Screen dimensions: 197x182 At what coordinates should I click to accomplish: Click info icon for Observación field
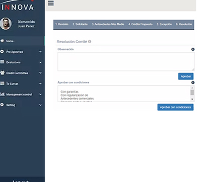[193, 49]
